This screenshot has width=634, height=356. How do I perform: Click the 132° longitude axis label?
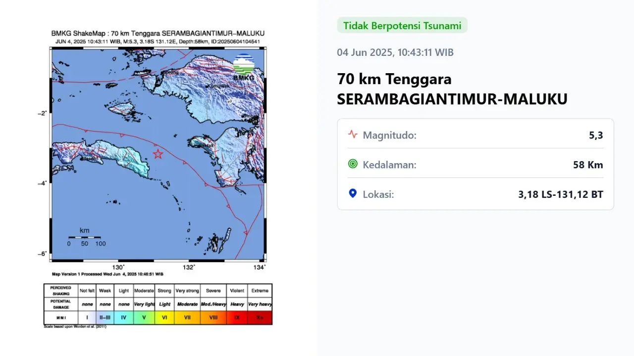point(189,267)
